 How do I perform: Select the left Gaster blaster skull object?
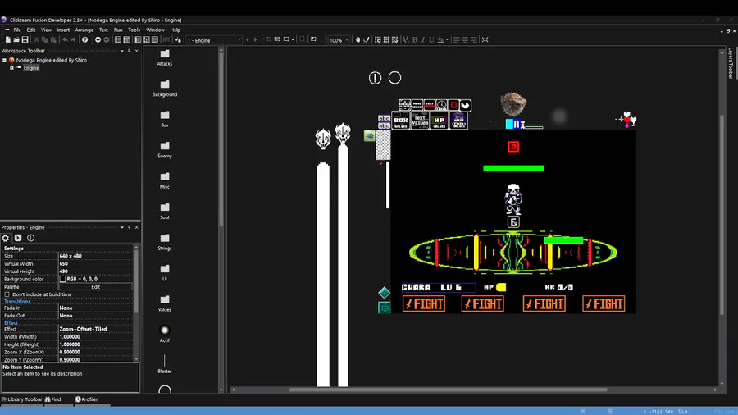click(x=323, y=139)
